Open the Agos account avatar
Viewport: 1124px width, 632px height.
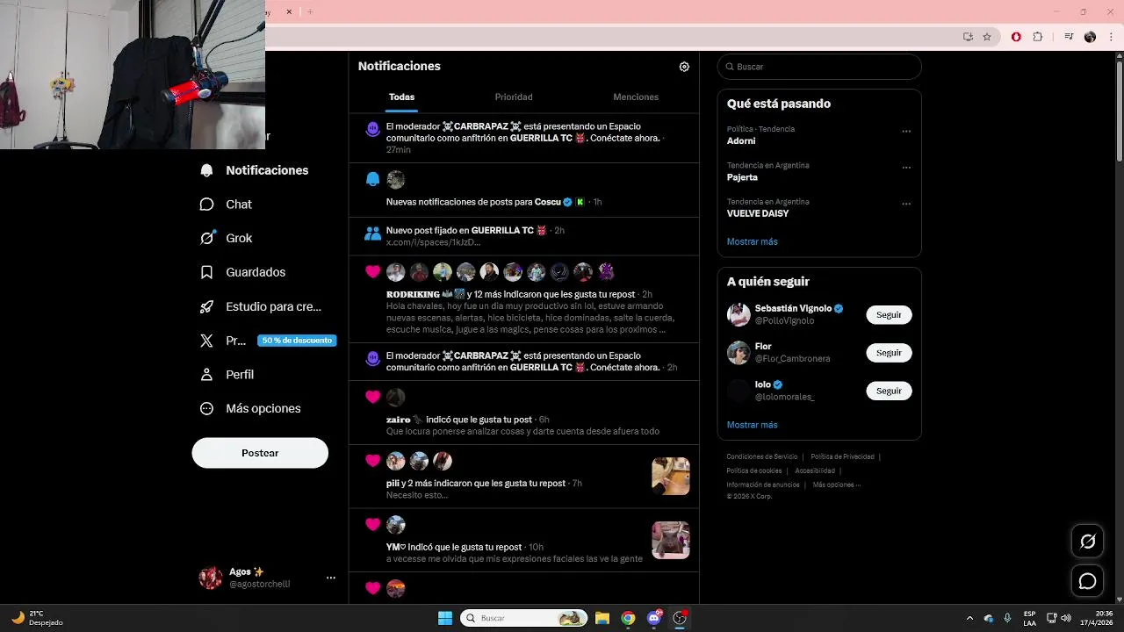(211, 578)
